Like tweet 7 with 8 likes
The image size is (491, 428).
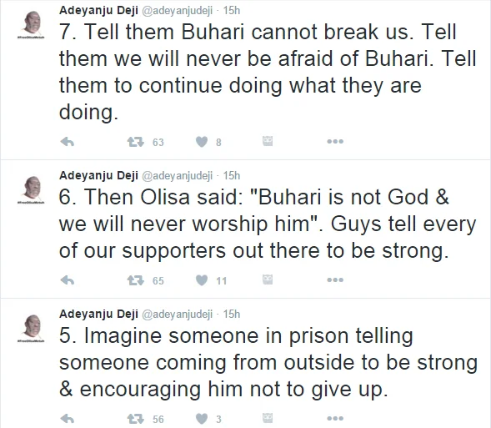pyautogui.click(x=202, y=142)
